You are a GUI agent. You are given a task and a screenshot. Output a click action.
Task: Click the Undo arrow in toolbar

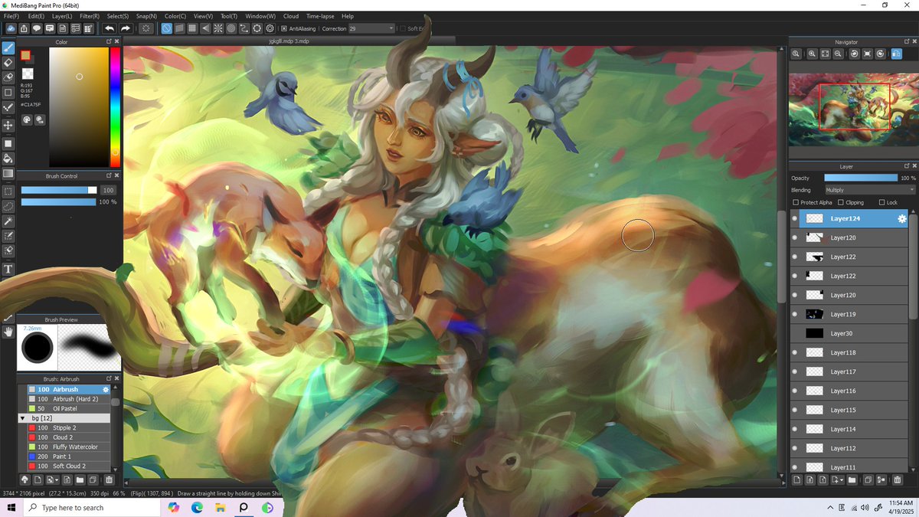click(110, 28)
